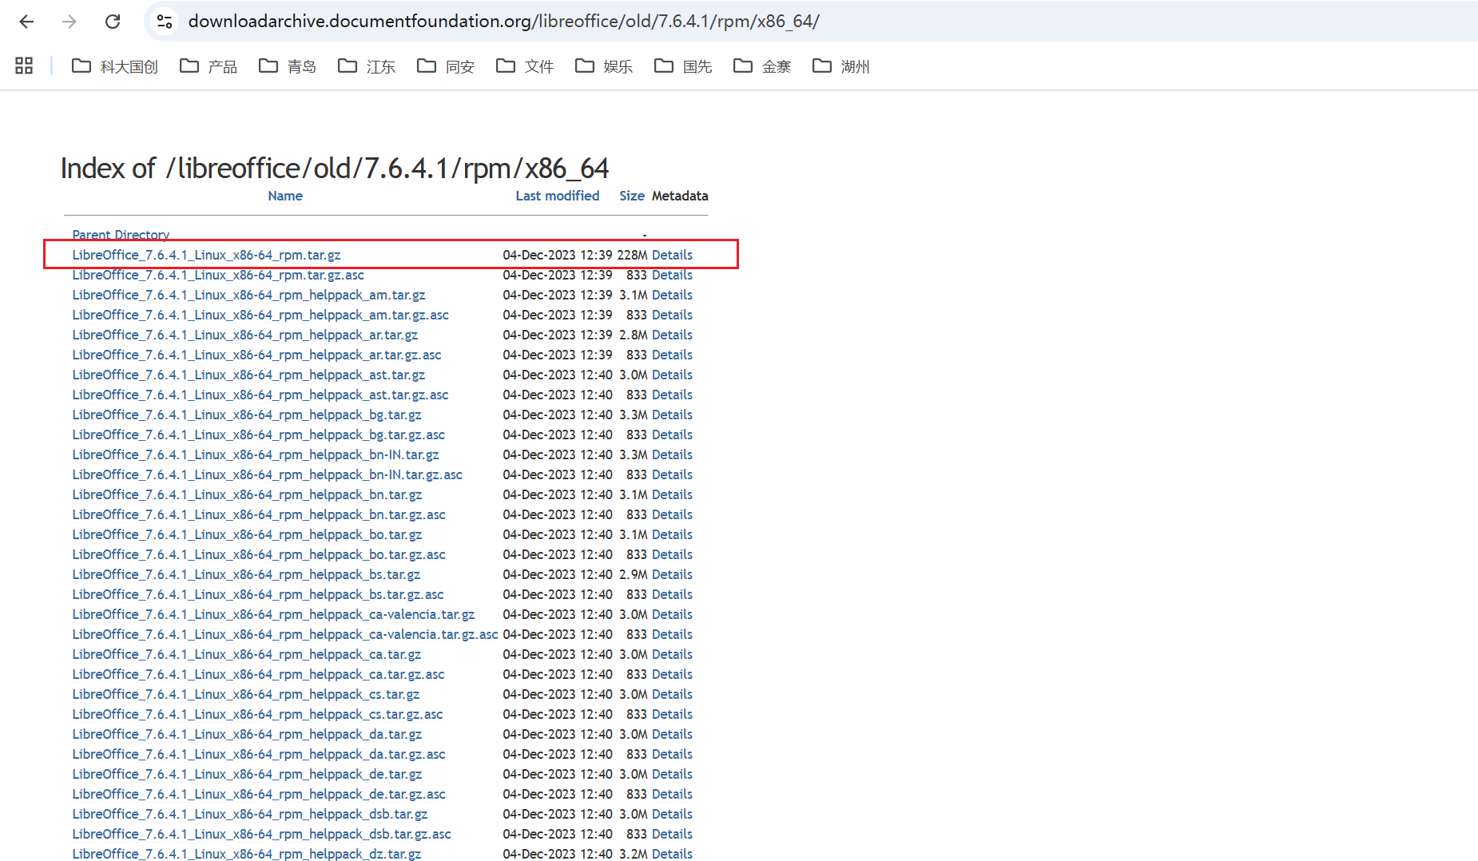Image resolution: width=1478 pixels, height=861 pixels.
Task: Download helppack_ca.tar.gz
Action: click(x=247, y=654)
